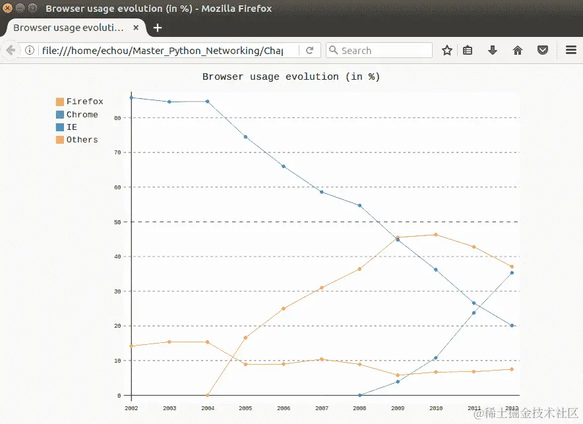Viewport: 583px width, 424px height.
Task: Close the Firefox window via title bar button
Action: [7, 8]
